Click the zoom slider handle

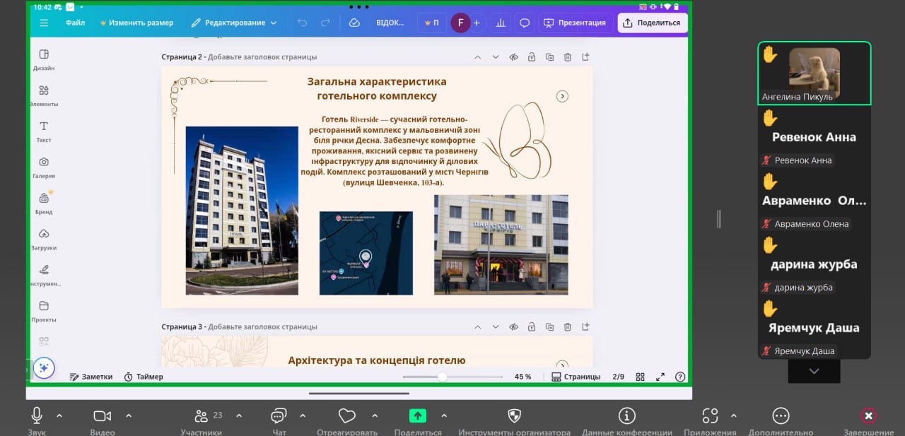442,377
